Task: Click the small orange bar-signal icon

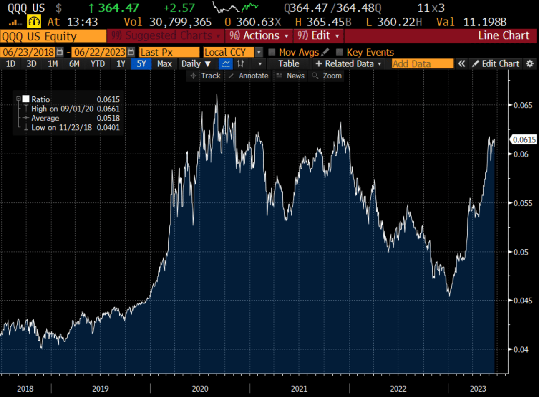Action: [x=15, y=23]
